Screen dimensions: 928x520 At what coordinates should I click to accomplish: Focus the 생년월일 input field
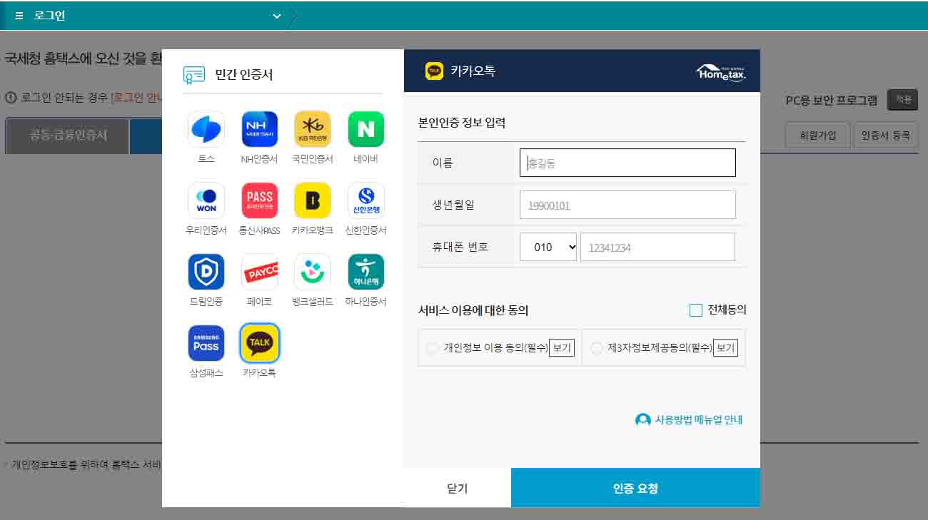click(627, 205)
